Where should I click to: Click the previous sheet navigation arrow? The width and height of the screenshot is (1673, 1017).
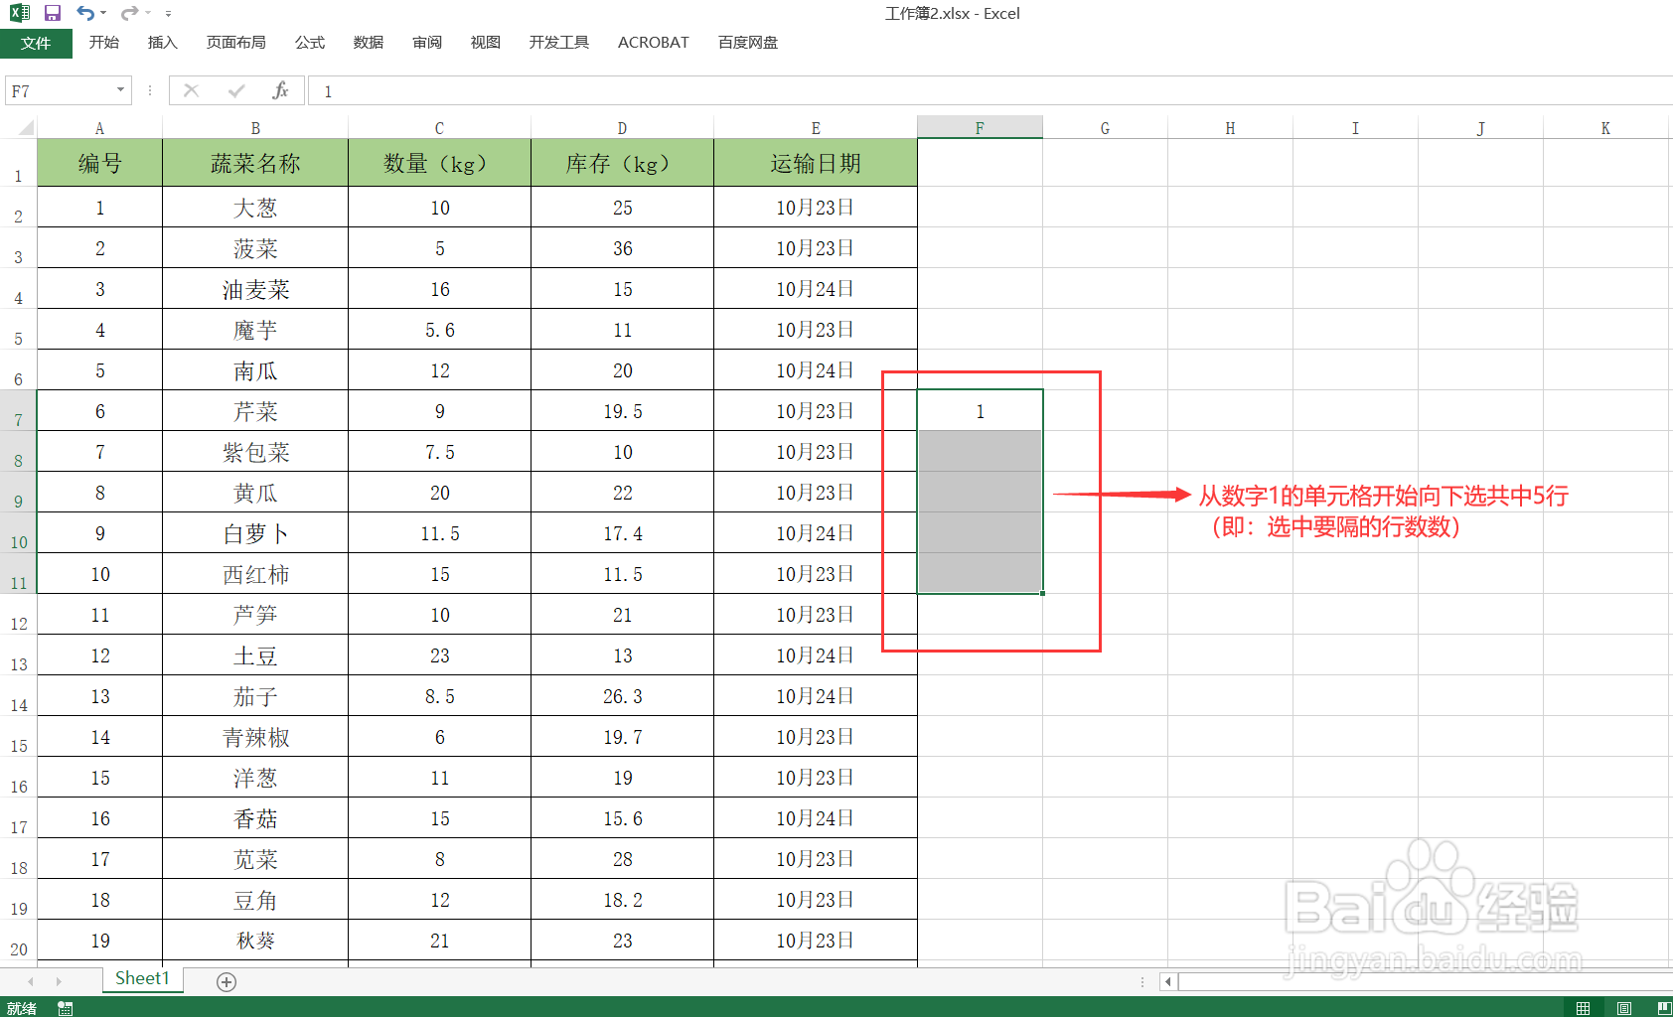[x=31, y=981]
